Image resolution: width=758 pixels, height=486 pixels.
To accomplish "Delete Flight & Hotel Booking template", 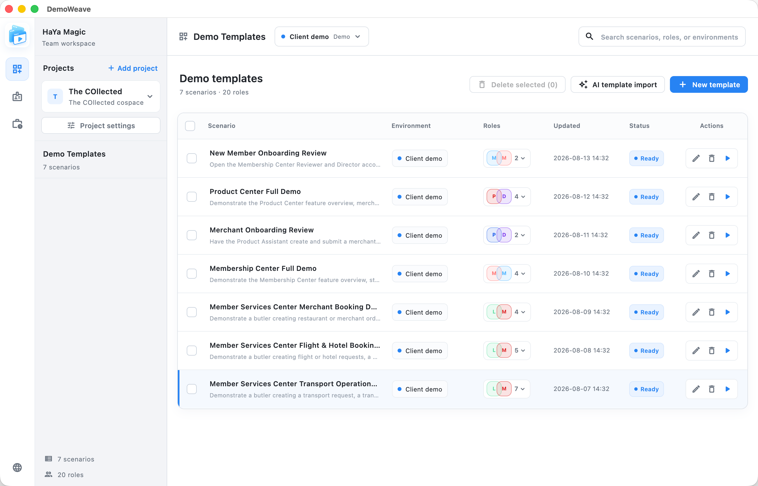I will 712,351.
